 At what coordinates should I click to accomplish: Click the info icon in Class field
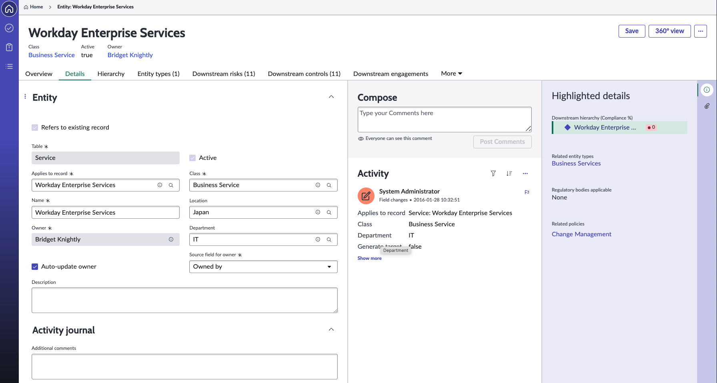pos(318,185)
